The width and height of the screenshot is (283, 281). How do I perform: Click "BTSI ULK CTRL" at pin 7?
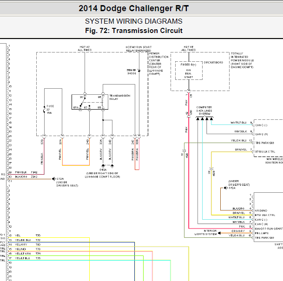tap(265, 152)
